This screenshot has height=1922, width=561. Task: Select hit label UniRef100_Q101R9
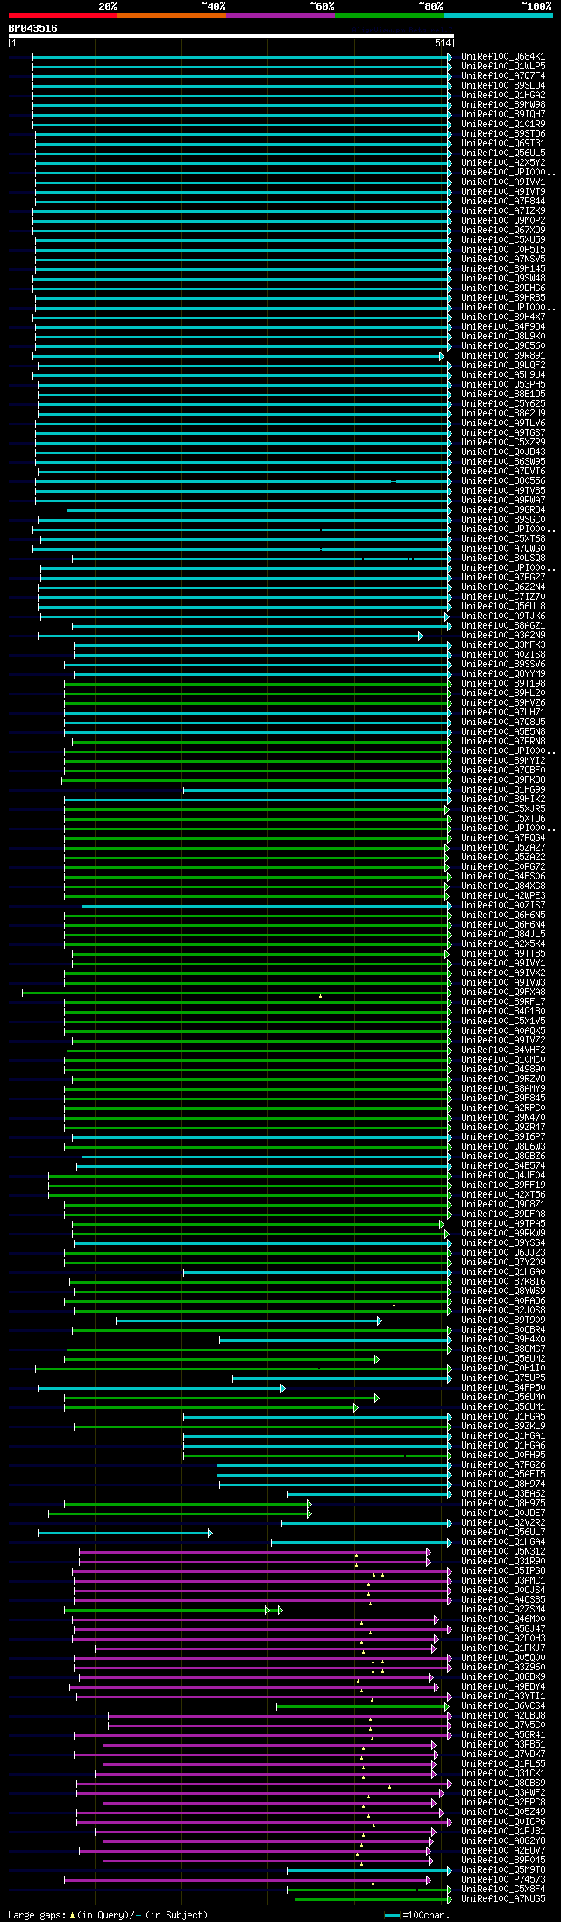503,124
